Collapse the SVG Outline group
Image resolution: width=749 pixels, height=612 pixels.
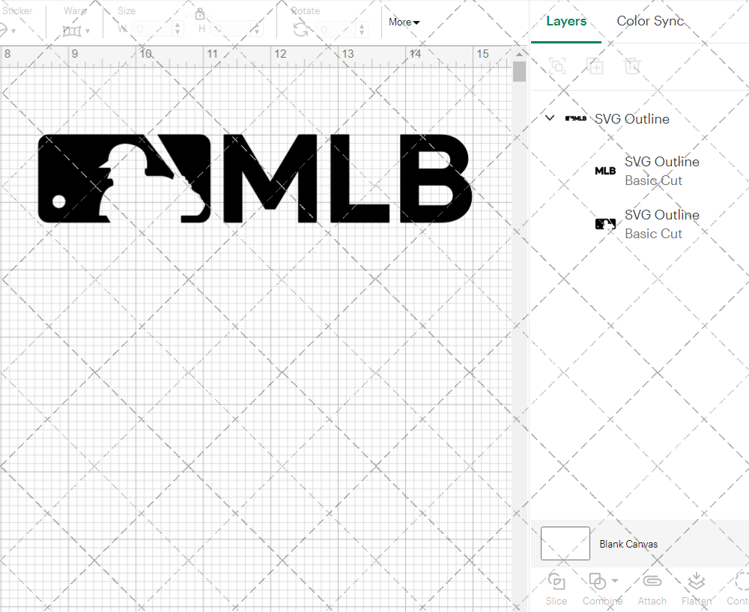click(x=550, y=118)
